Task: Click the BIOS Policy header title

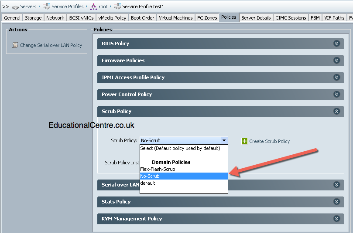Action: tap(116, 43)
